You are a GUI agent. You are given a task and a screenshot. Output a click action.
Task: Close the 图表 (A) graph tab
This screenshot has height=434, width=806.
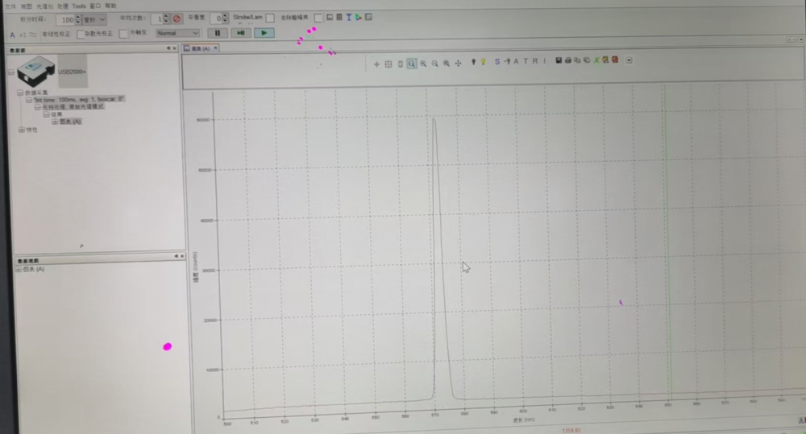(216, 48)
